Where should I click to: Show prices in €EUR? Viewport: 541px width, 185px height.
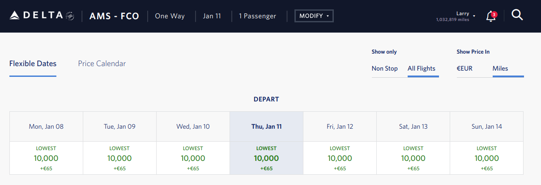click(x=464, y=68)
